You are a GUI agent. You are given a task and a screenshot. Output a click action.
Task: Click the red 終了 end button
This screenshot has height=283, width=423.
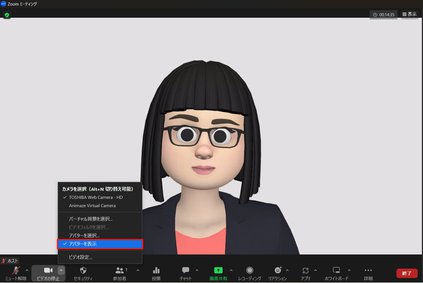407,273
